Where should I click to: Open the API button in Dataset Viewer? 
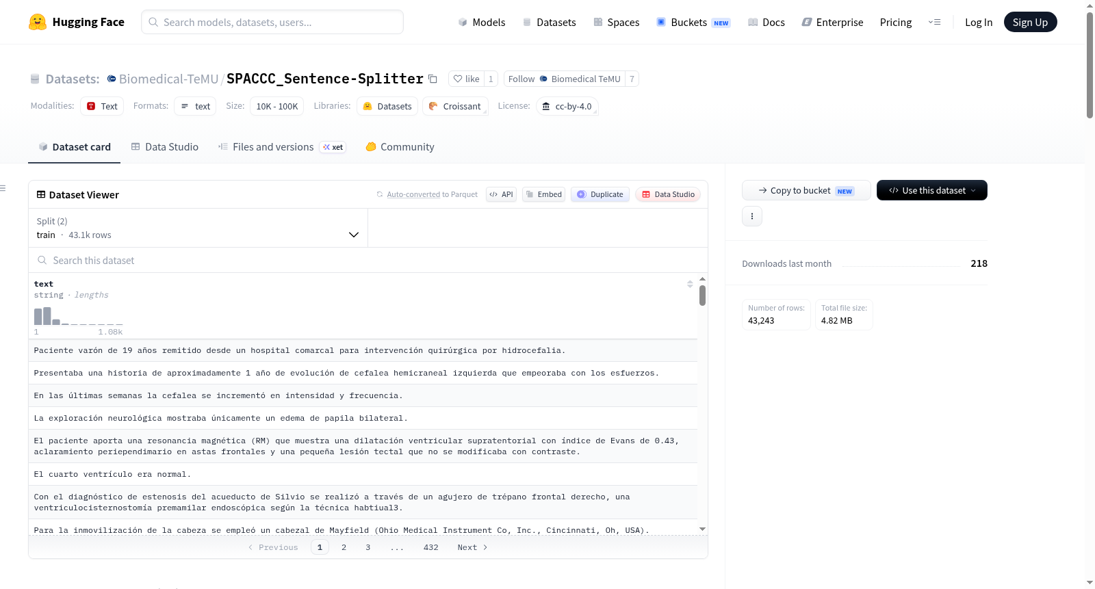pos(502,194)
